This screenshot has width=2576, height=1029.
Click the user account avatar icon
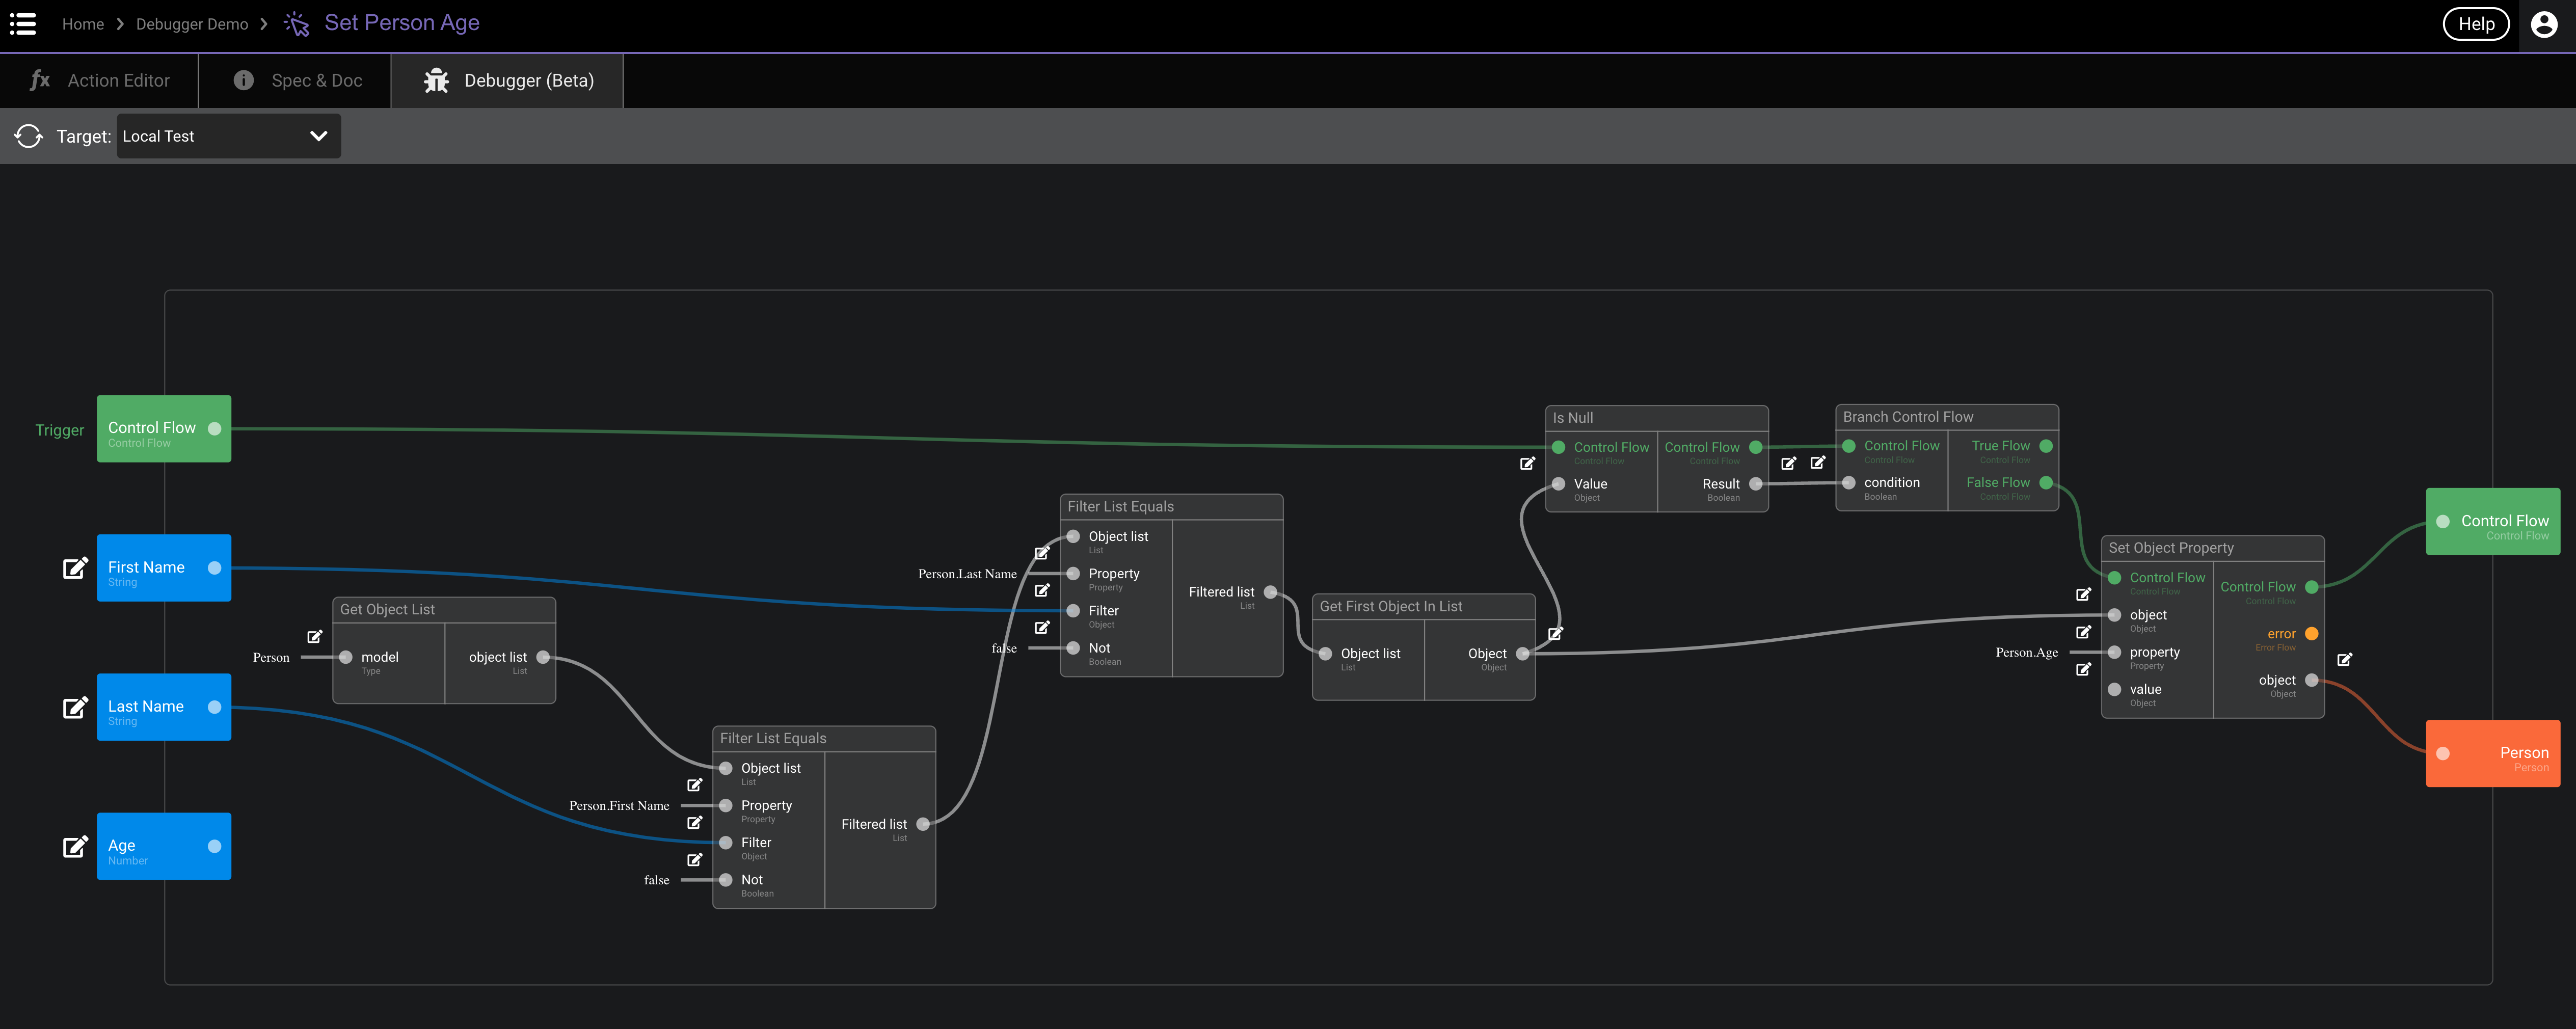2543,24
